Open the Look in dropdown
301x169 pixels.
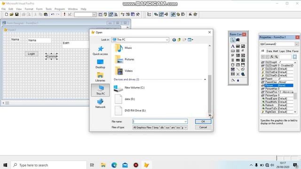(x=167, y=39)
